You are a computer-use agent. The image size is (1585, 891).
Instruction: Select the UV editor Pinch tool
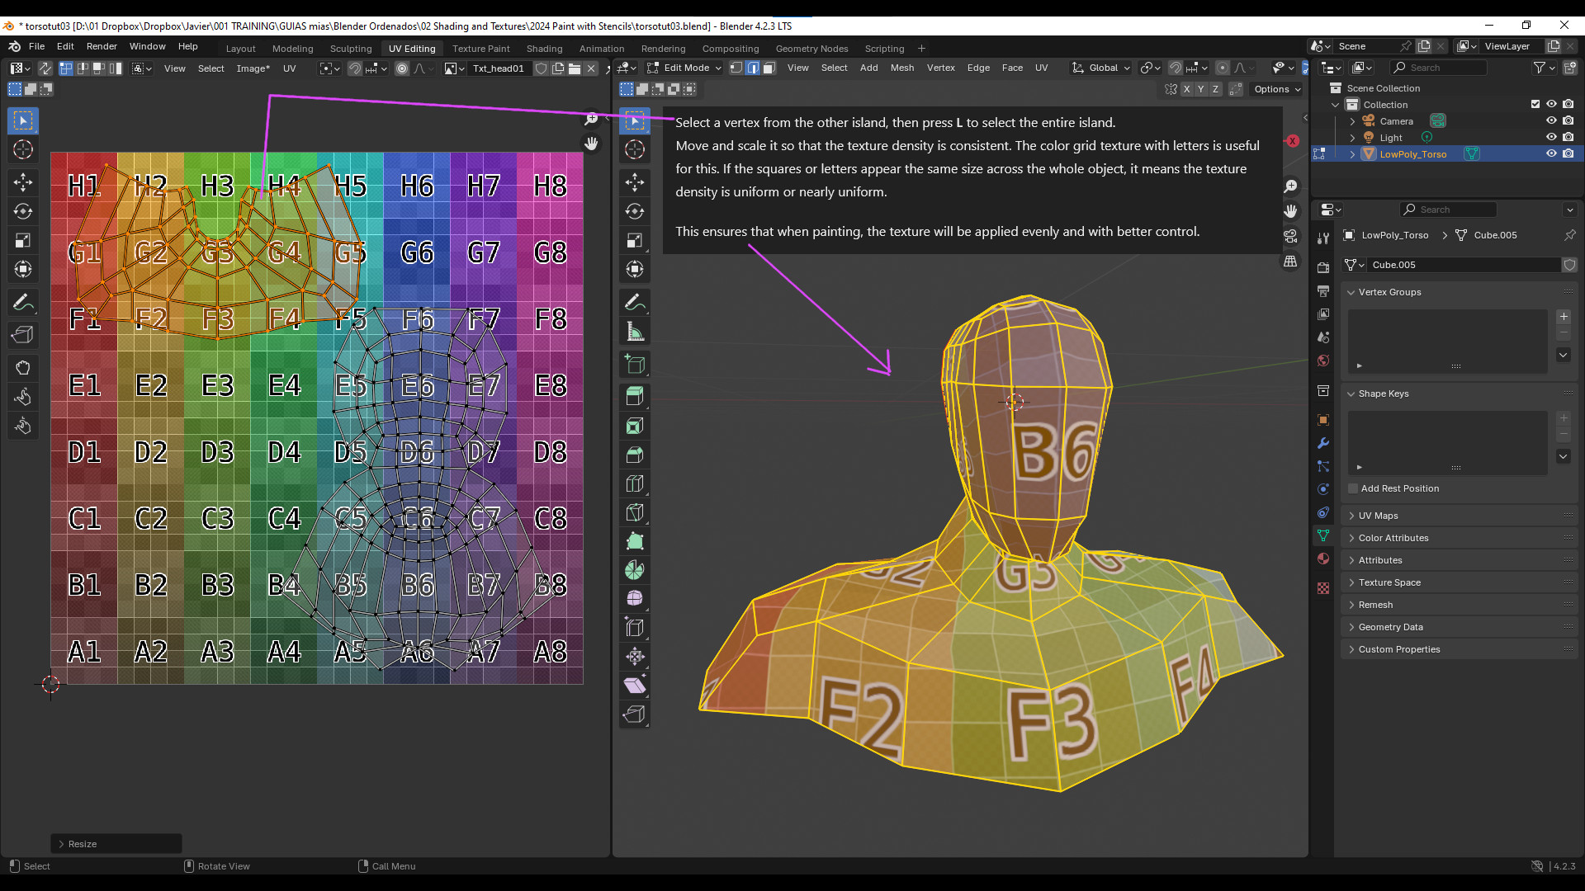pyautogui.click(x=23, y=426)
